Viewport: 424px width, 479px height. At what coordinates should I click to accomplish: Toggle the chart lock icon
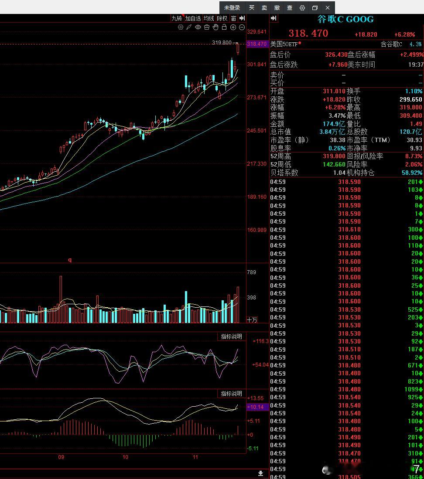click(224, 27)
